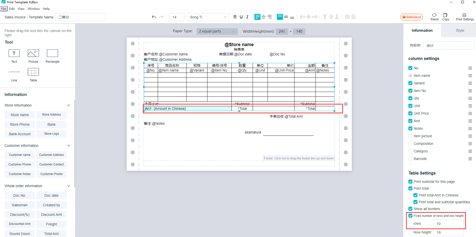Image resolution: width=476 pixels, height=237 pixels.
Task: Click the Copy template icon
Action: click(x=445, y=15)
